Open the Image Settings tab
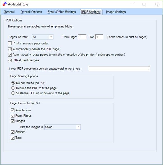This screenshot has height=165, width=163. [x=116, y=12]
